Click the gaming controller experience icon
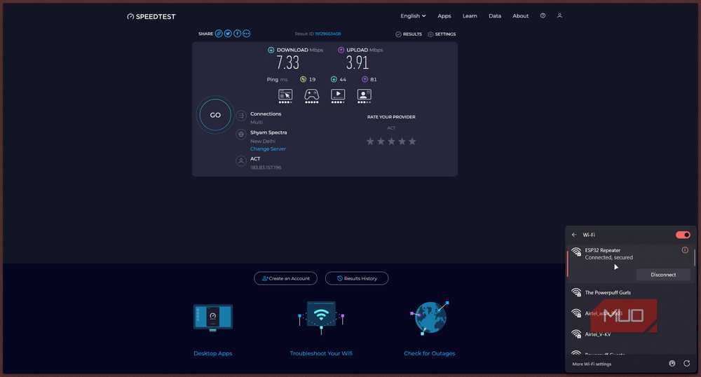The image size is (701, 377). (312, 95)
